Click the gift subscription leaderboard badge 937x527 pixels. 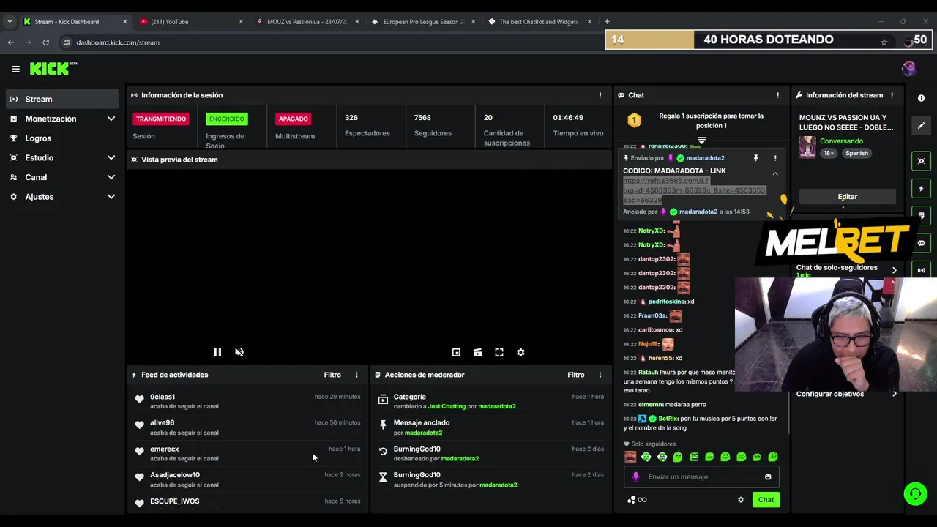pyautogui.click(x=635, y=120)
